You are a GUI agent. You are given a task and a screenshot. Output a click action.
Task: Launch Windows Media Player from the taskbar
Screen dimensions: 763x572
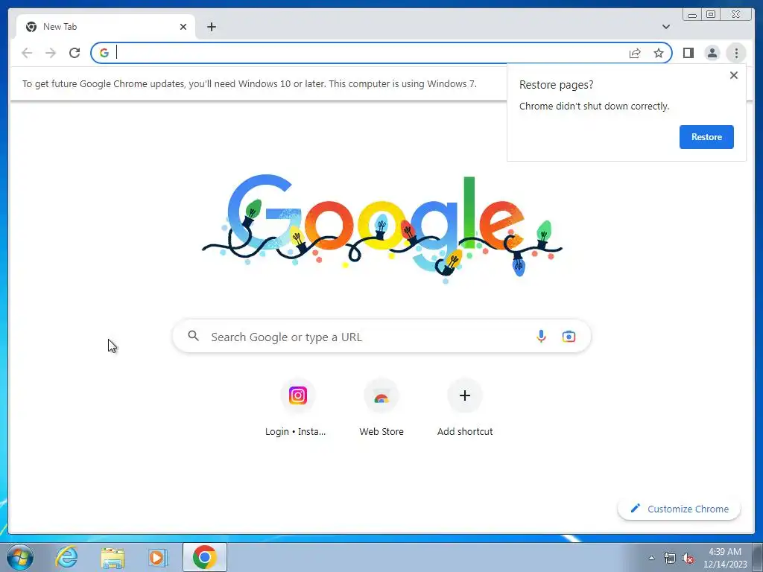click(x=158, y=557)
